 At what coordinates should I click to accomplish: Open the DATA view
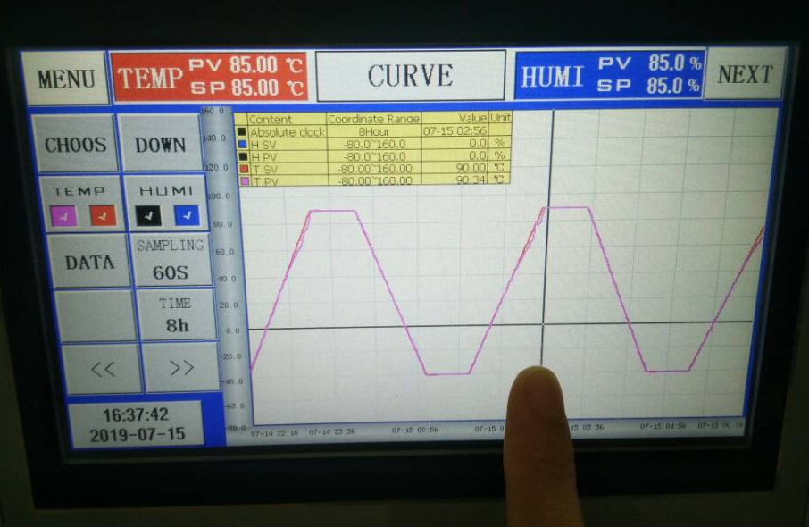(x=89, y=263)
